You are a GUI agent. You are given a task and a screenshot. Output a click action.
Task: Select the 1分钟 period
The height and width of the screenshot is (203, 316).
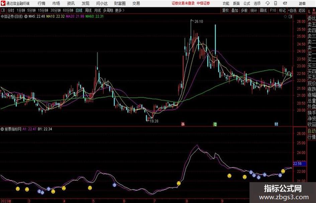[x=20, y=10]
